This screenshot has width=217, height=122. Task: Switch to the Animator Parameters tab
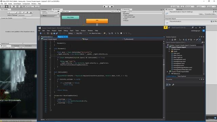[x=51, y=12]
